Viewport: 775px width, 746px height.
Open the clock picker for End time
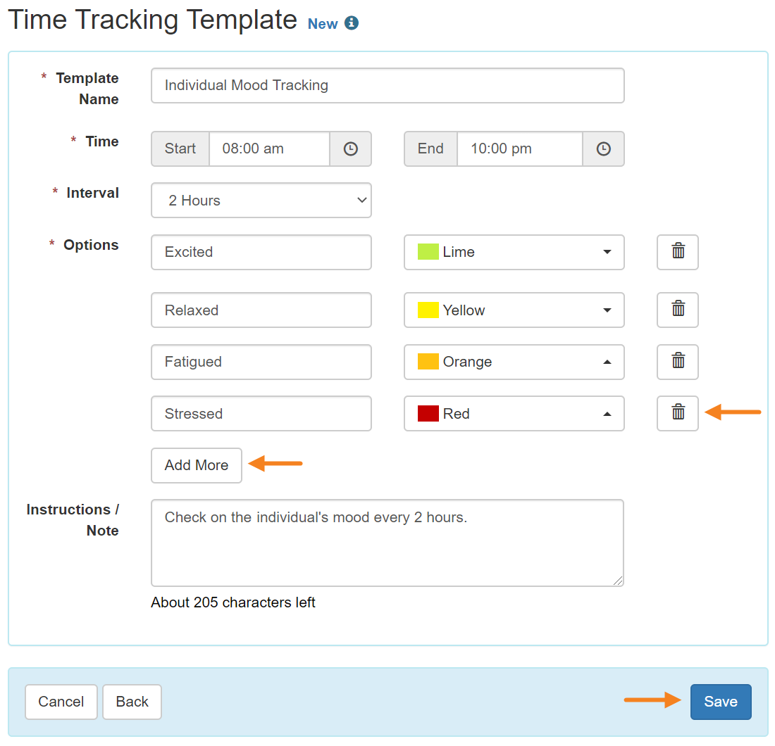click(603, 148)
